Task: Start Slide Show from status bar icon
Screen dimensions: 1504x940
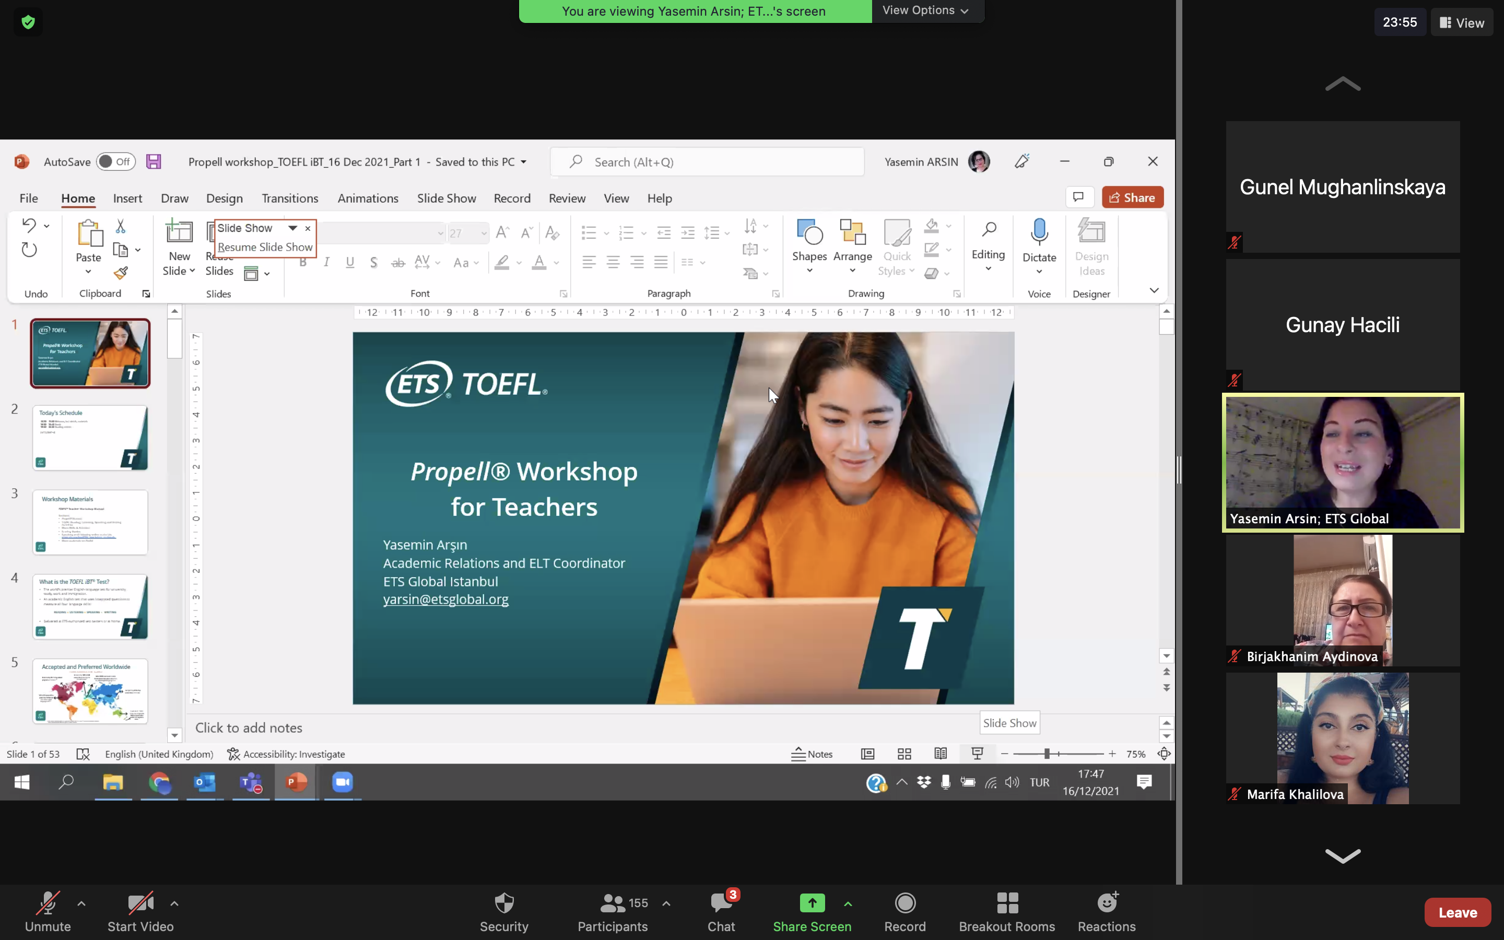Action: [x=977, y=754]
